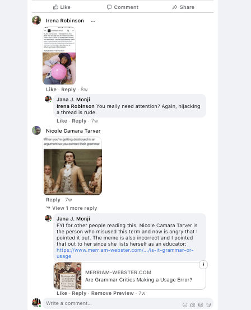Open Irena Robinson's posted screenshot image

coord(59,56)
